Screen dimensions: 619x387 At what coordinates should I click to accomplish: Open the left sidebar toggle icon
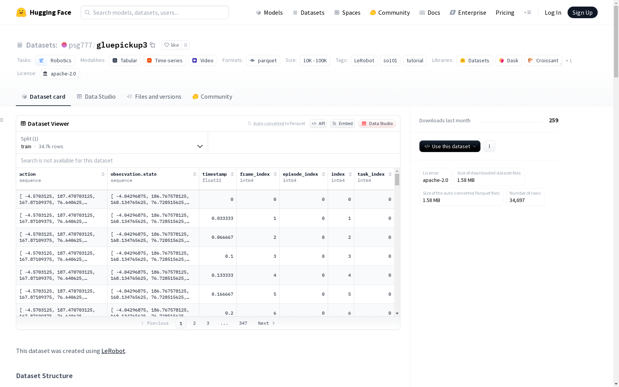click(x=2, y=120)
